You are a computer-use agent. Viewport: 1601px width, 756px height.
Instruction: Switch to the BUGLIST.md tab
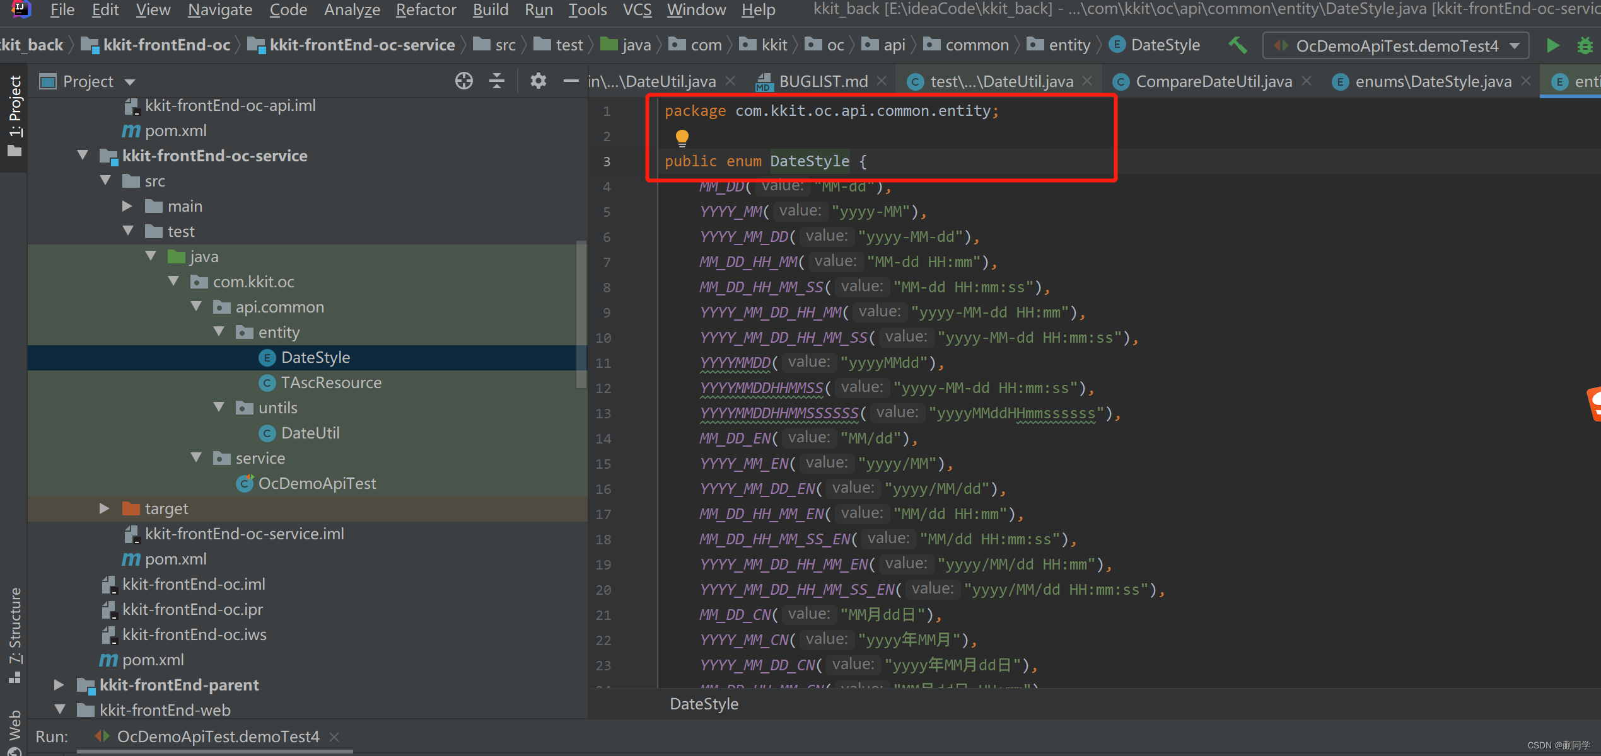pyautogui.click(x=822, y=81)
